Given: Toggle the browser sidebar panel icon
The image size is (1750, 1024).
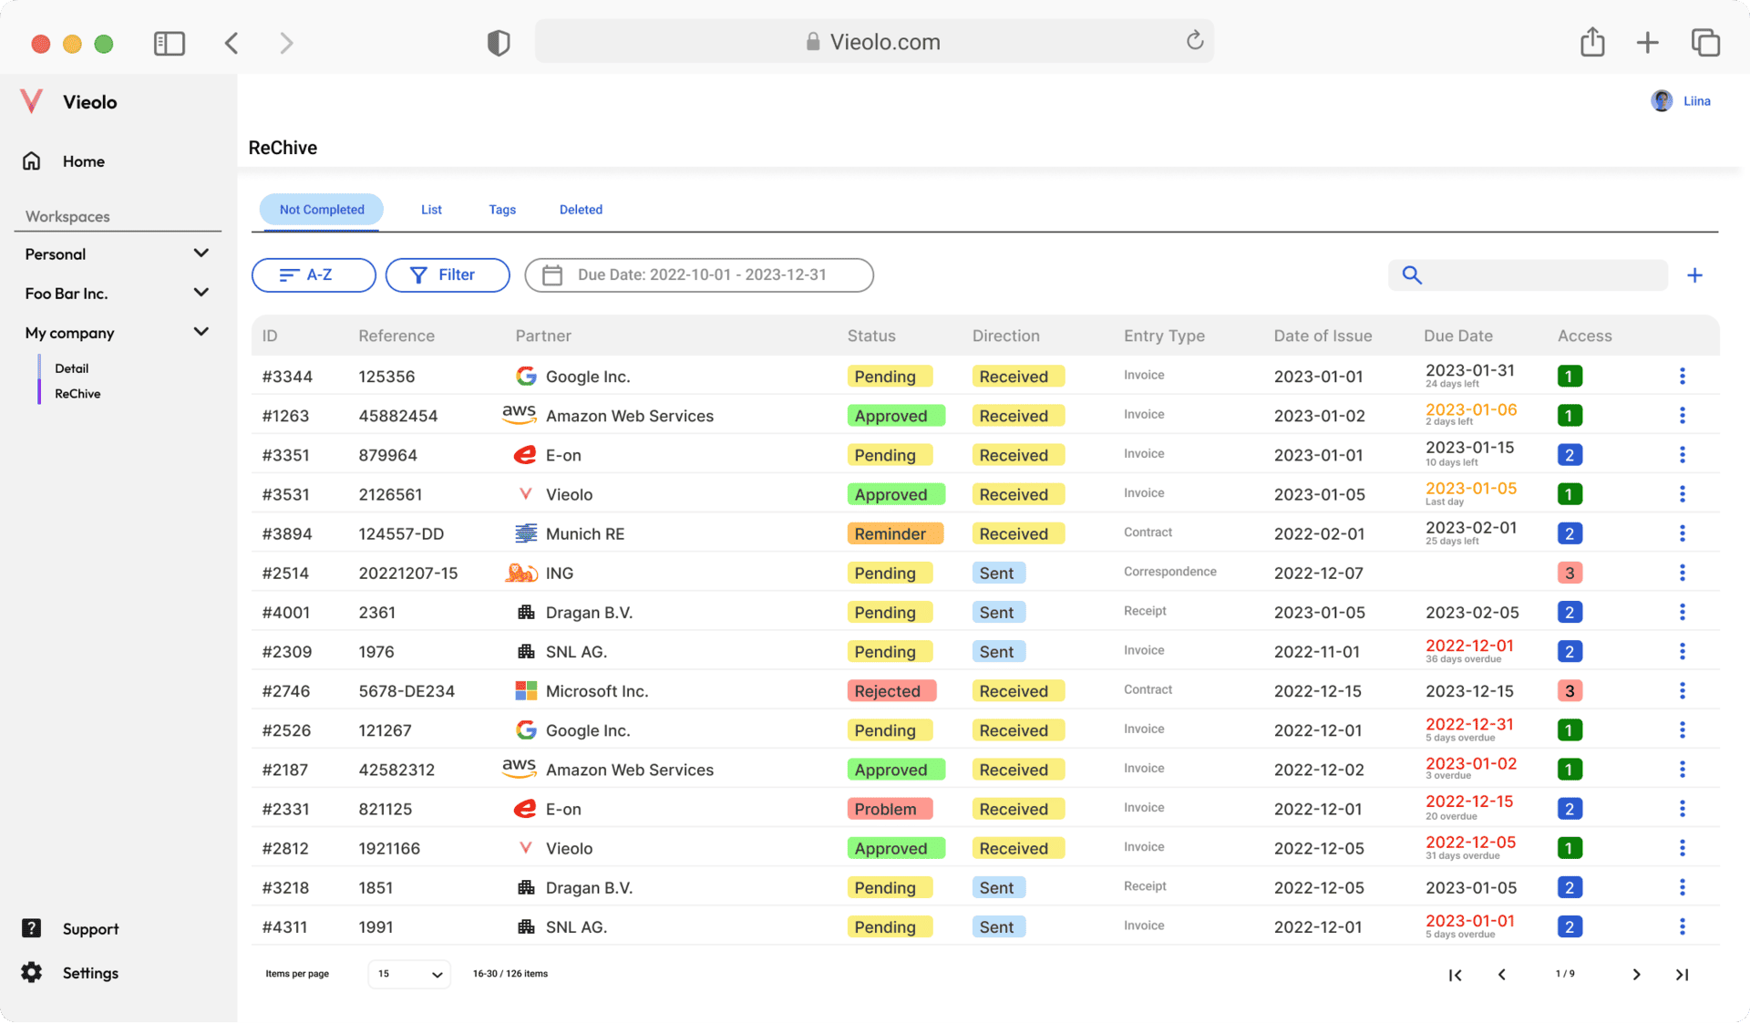Looking at the screenshot, I should pos(170,43).
